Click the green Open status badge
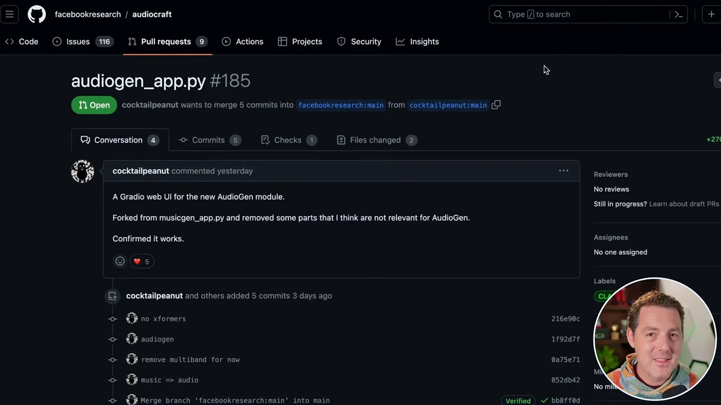721x405 pixels. [94, 105]
